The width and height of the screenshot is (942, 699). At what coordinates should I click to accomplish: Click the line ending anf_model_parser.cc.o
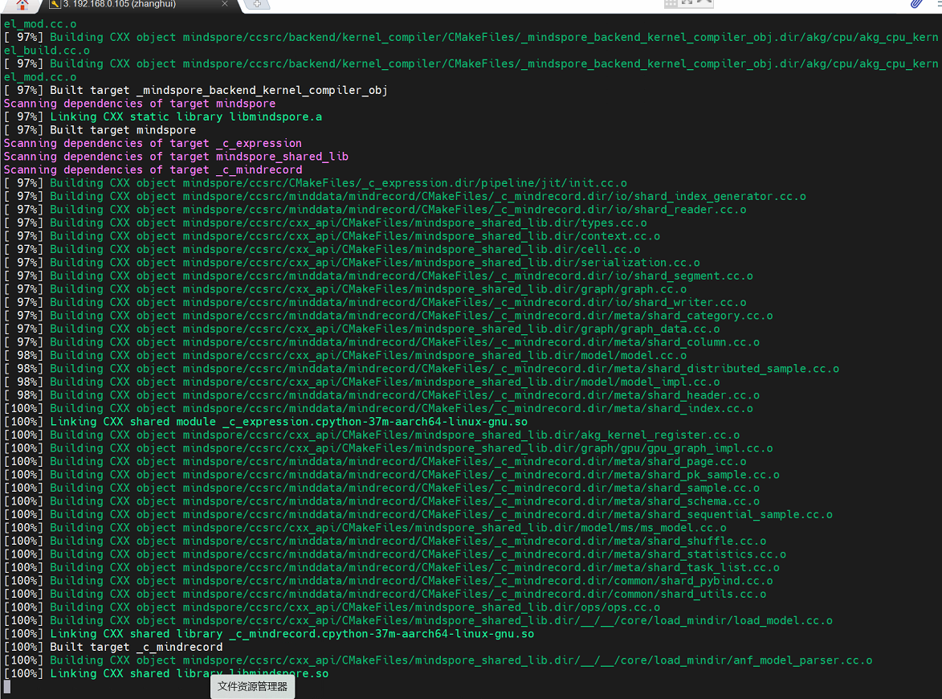(x=438, y=659)
